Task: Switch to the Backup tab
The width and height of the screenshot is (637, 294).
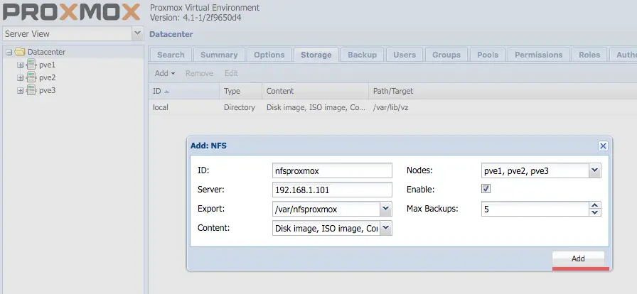Action: pyautogui.click(x=362, y=55)
